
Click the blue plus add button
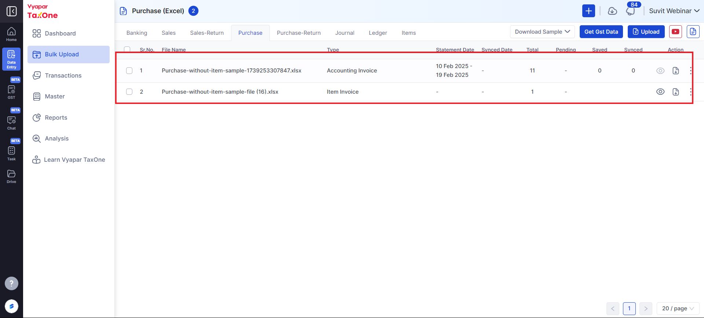[x=588, y=11]
